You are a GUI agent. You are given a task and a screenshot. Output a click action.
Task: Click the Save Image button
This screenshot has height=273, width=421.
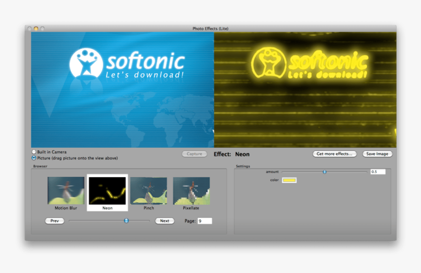point(377,154)
